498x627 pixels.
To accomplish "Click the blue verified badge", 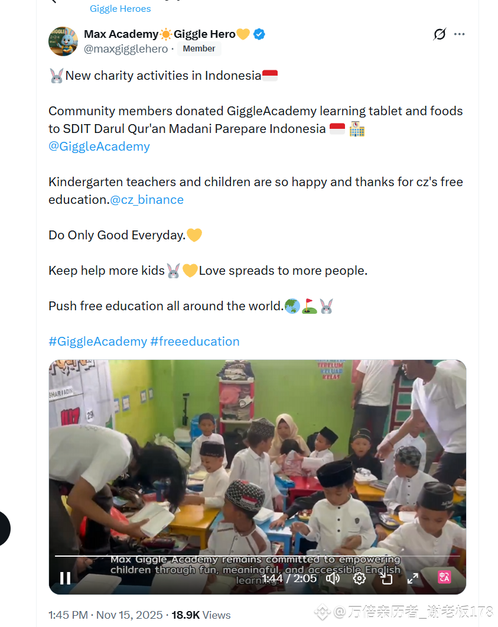I will [259, 34].
